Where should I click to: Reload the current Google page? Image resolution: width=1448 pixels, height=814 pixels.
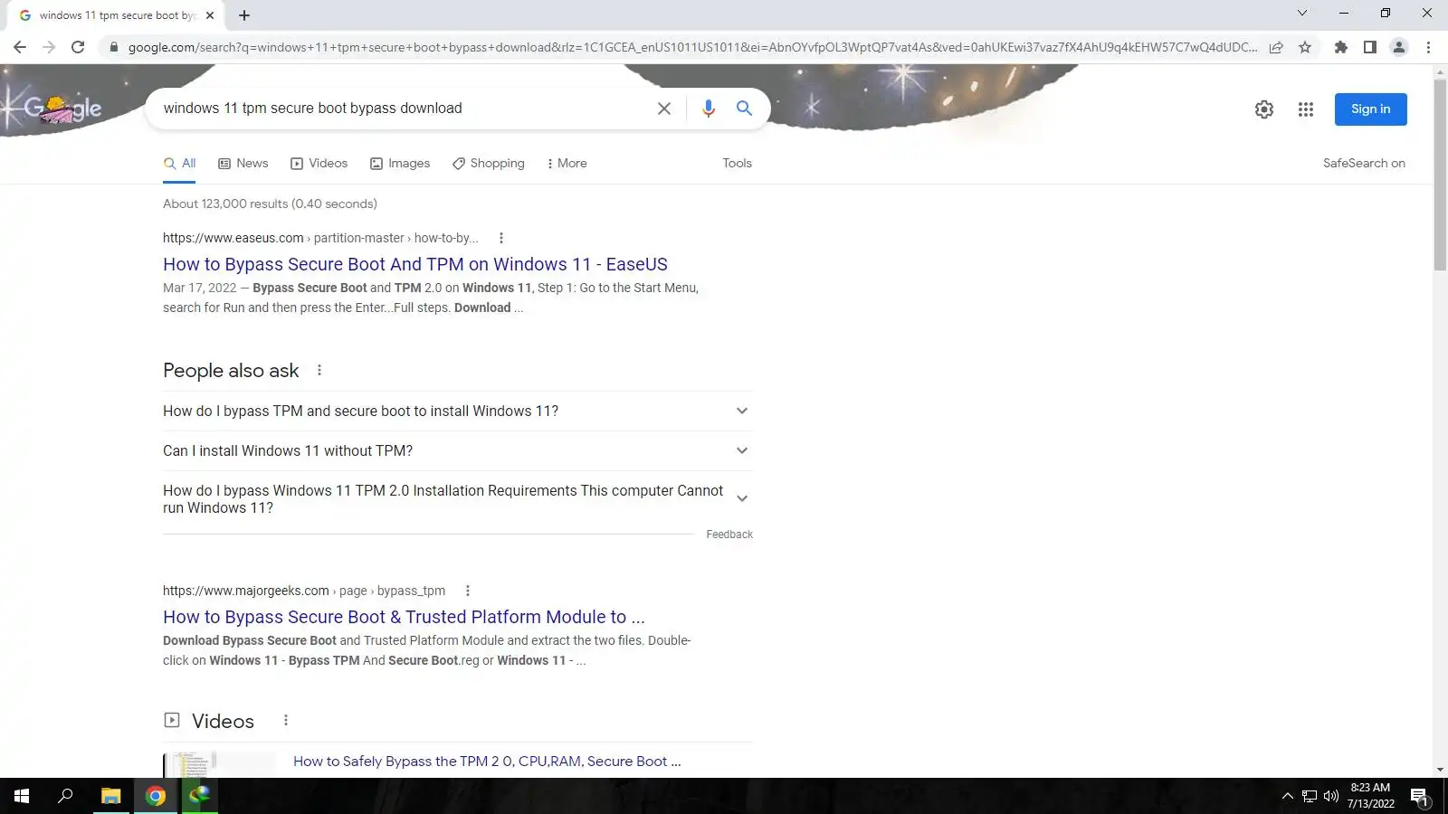[78, 47]
